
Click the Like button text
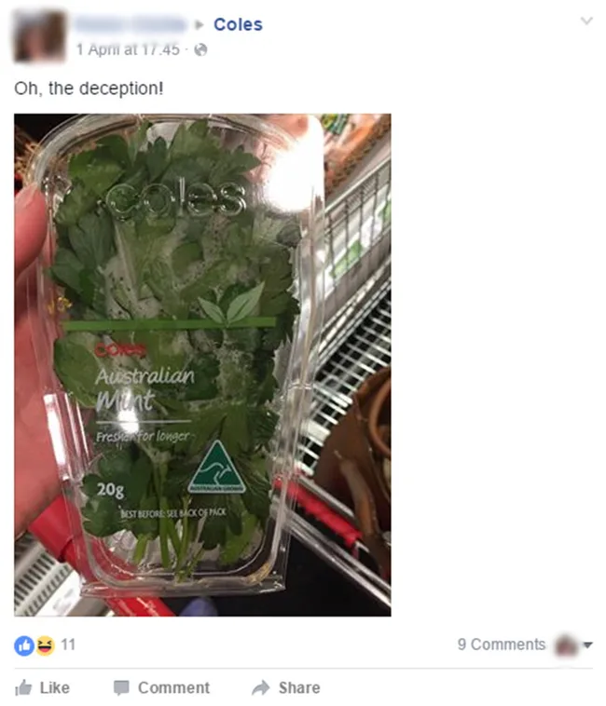(54, 687)
